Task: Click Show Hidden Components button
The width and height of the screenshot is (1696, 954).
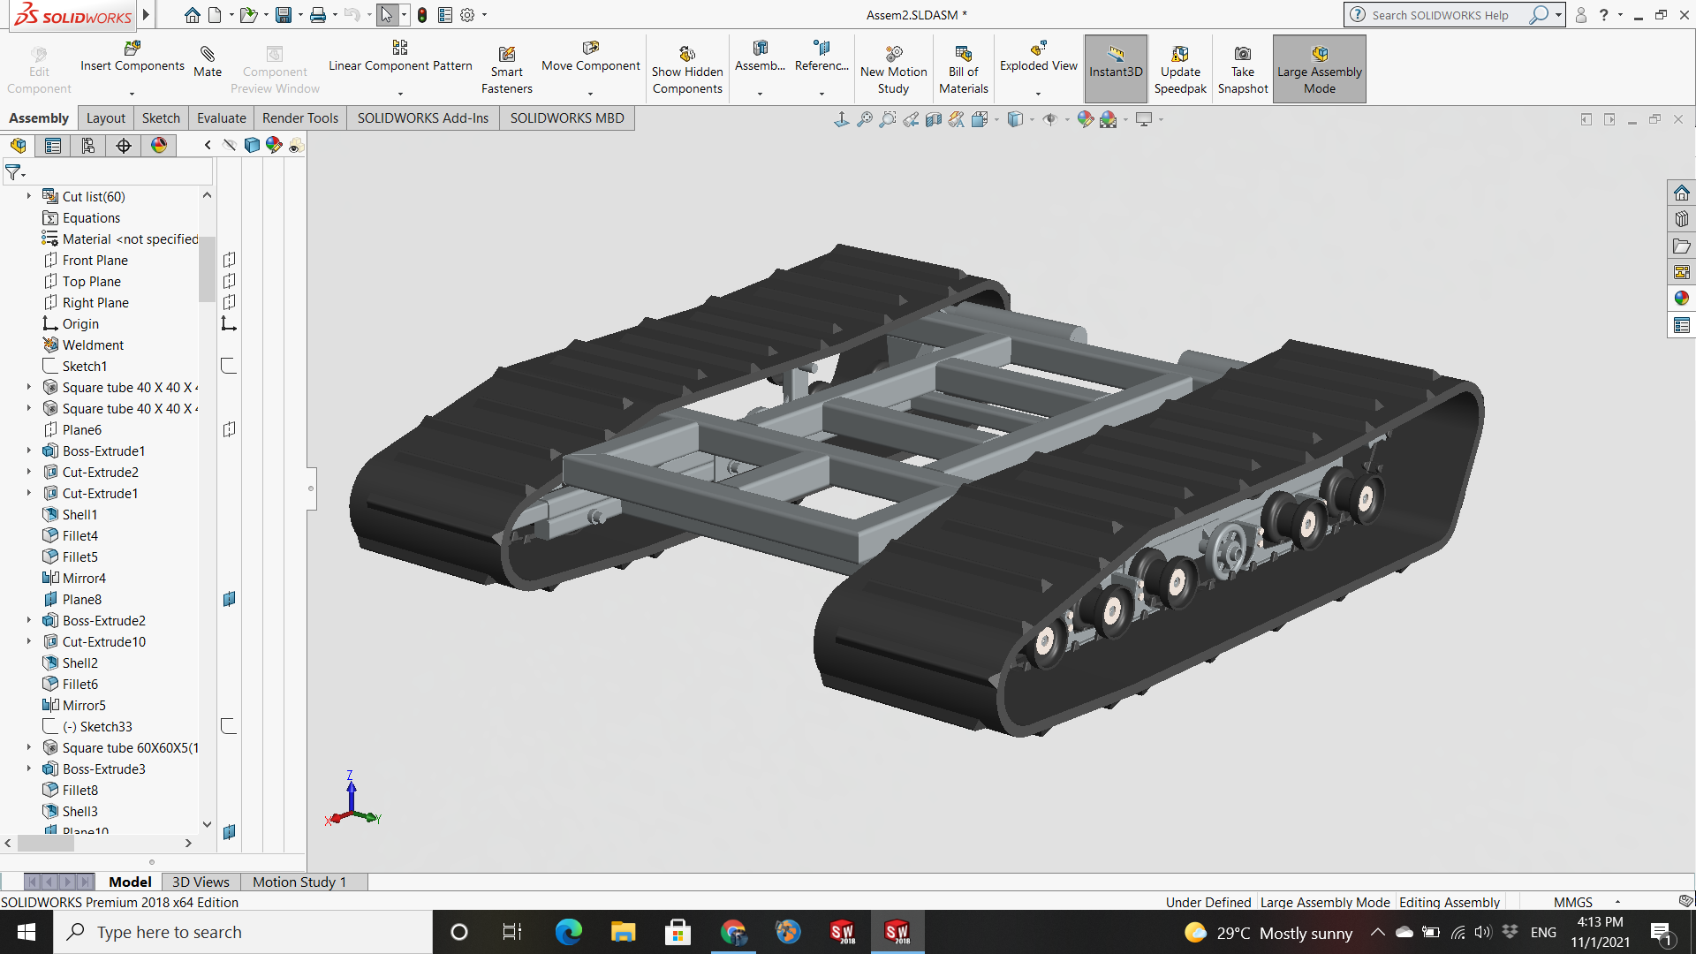Action: tap(687, 70)
